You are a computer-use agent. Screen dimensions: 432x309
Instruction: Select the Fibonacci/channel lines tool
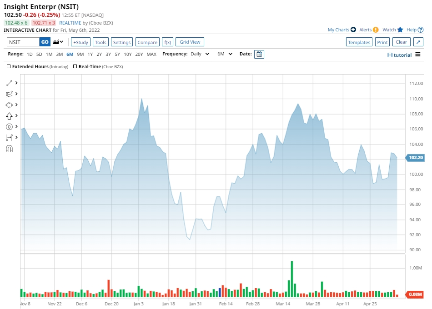coord(9,94)
